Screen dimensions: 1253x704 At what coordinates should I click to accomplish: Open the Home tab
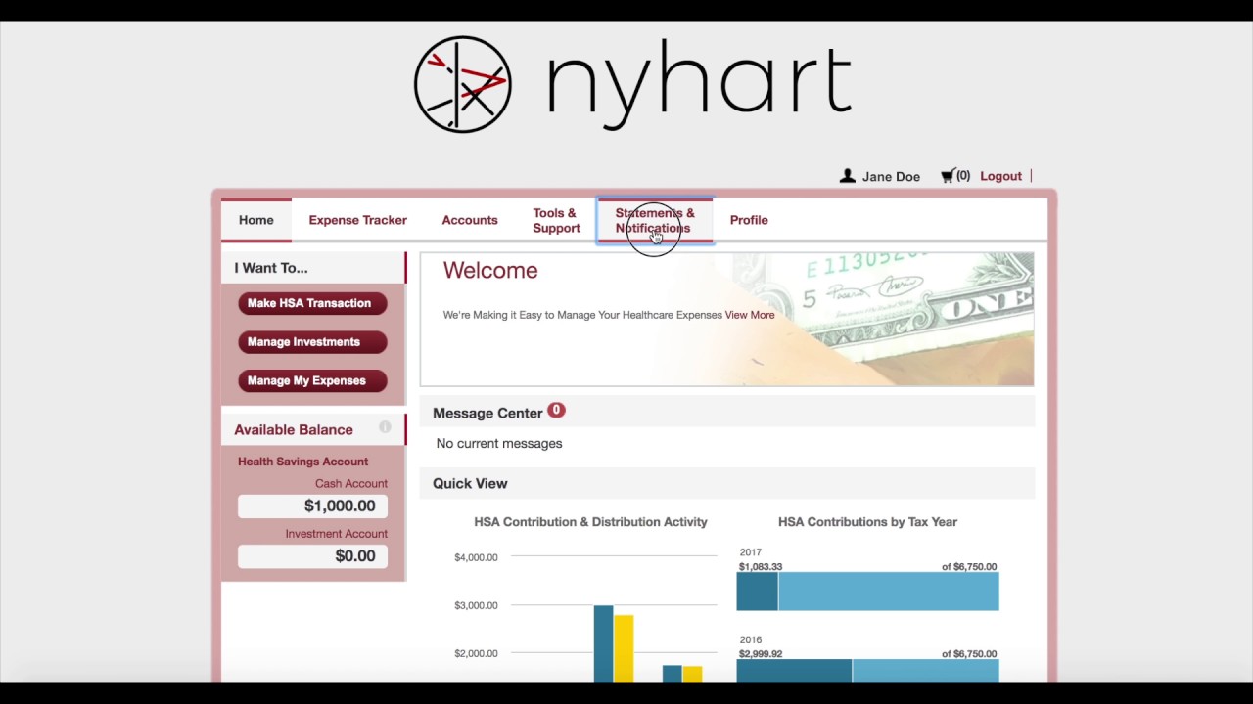coord(256,220)
